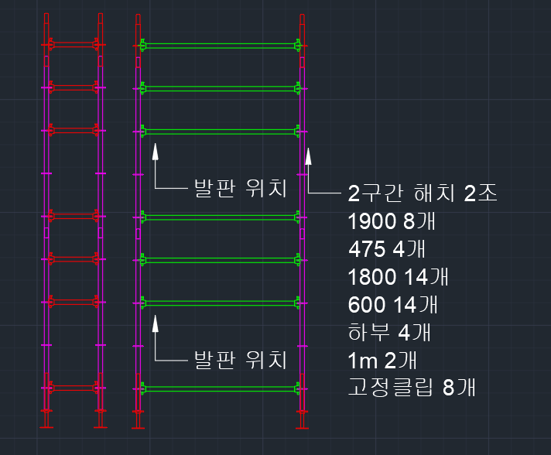The width and height of the screenshot is (551, 455).
Task: Select the bottom red rung of left frame
Action: click(74, 388)
